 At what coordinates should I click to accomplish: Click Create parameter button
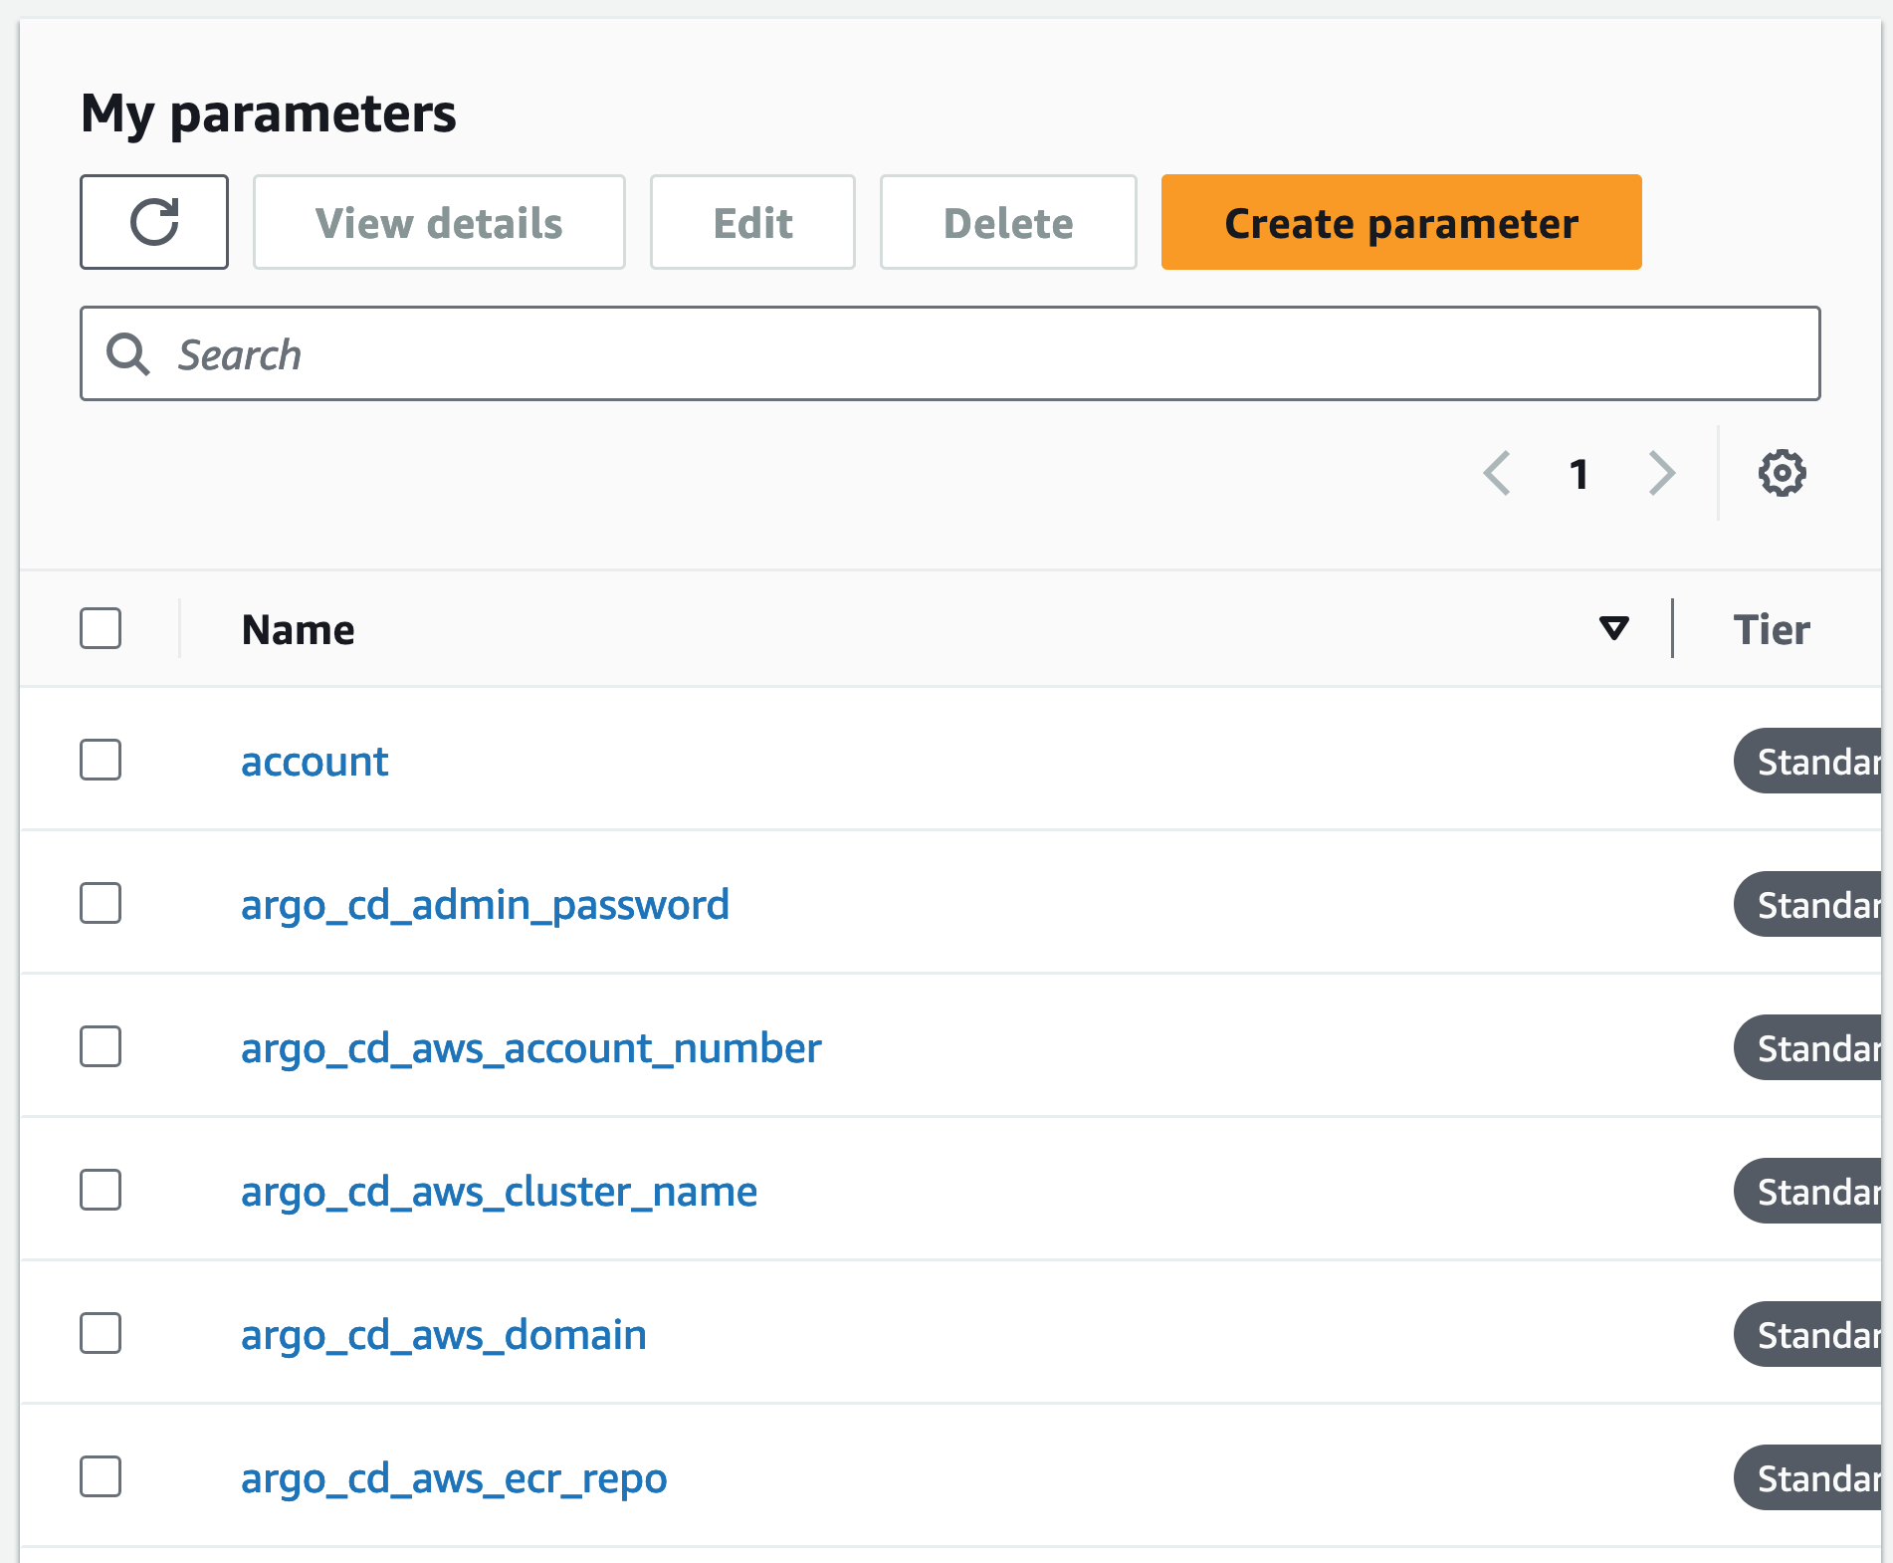pos(1401,222)
